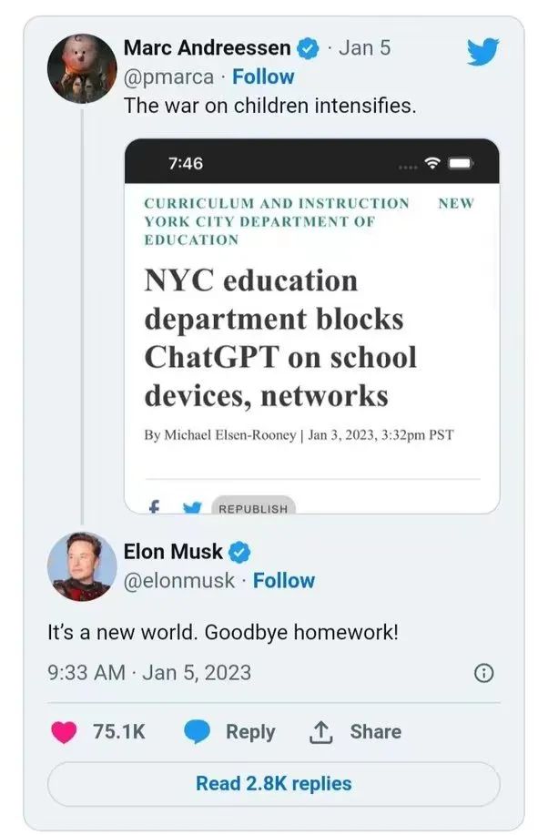
Task: Open Marc Andreessen's profile via his name
Action: [207, 48]
